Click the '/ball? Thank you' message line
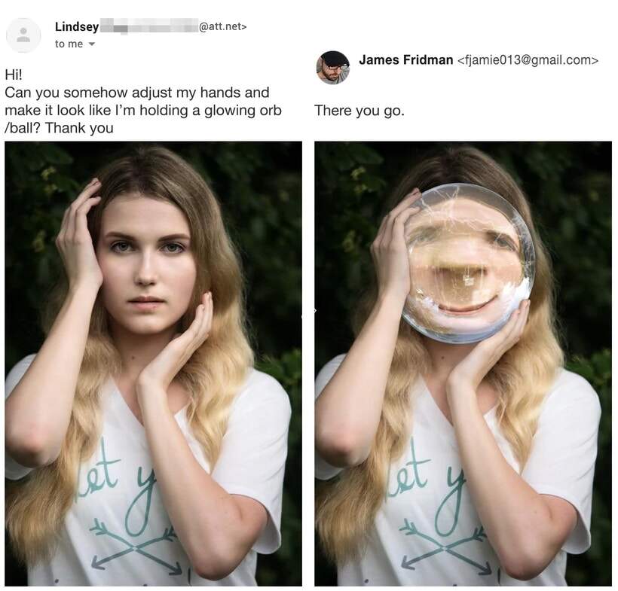This screenshot has height=591, width=618. tap(59, 128)
